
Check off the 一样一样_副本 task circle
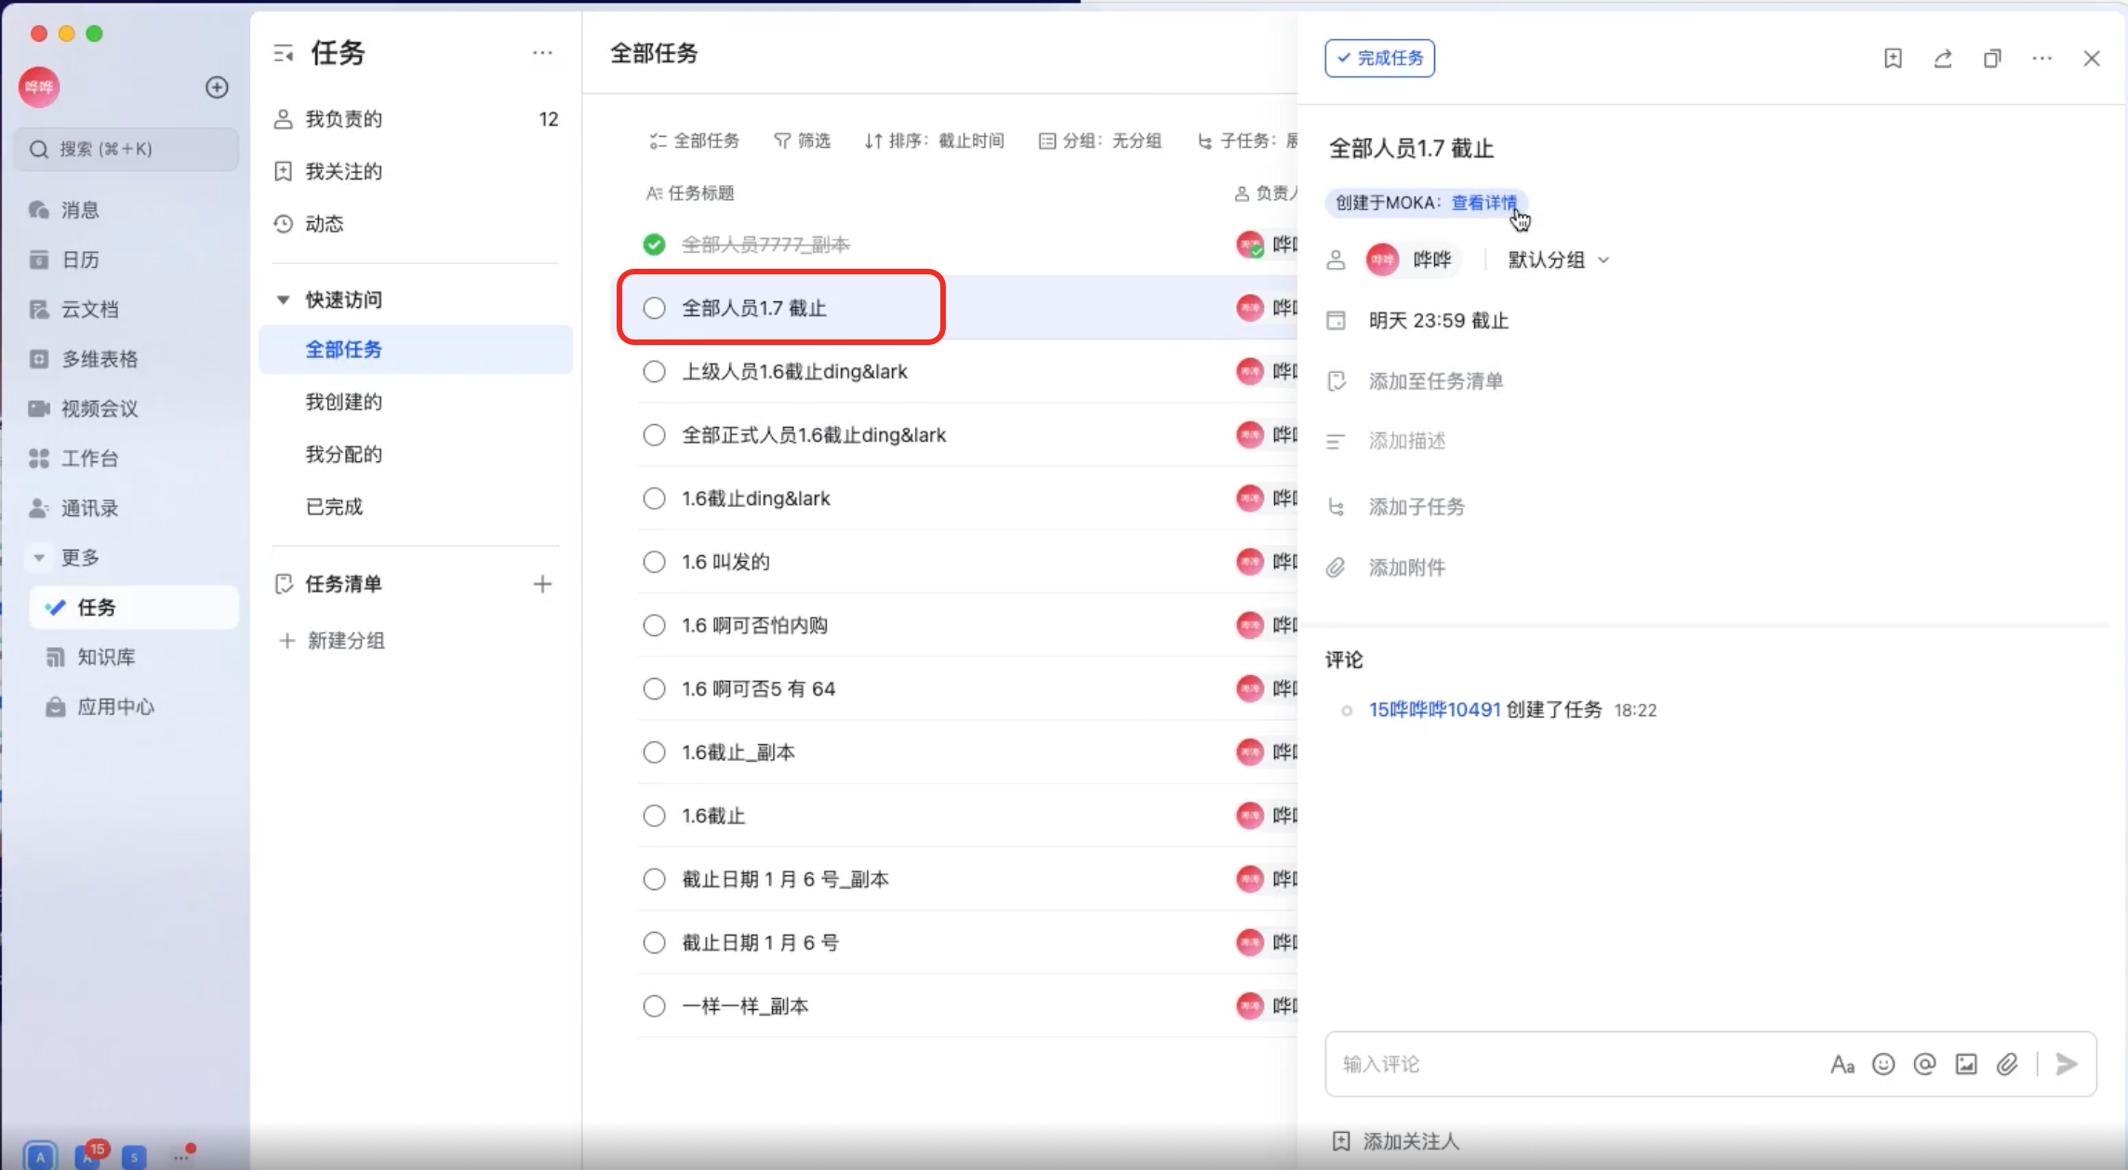click(654, 1006)
